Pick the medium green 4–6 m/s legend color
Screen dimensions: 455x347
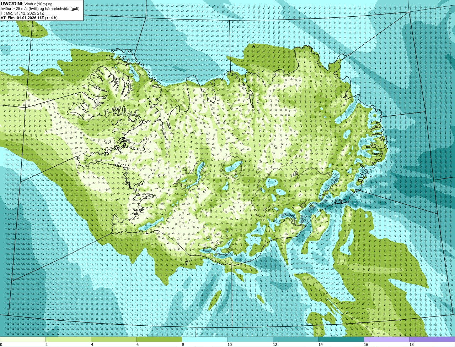pyautogui.click(x=114, y=339)
